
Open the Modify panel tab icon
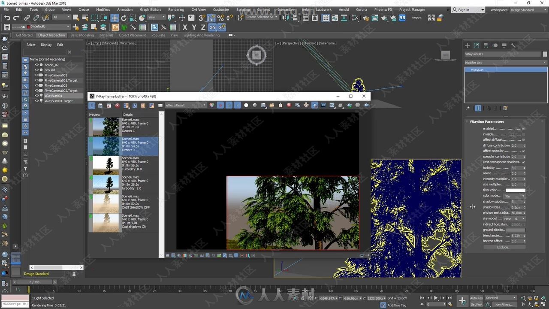[x=477, y=45]
